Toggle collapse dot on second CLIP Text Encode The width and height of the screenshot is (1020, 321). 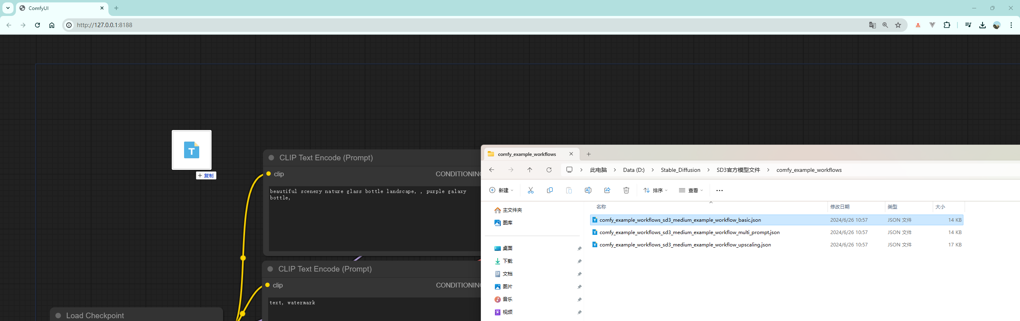(x=270, y=269)
